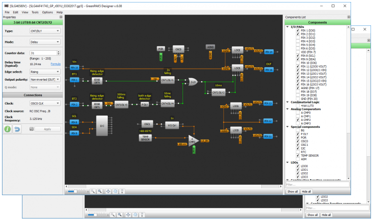Screen dimensions: 374x224
Task: Click the Counter data input field
Action: (43, 53)
